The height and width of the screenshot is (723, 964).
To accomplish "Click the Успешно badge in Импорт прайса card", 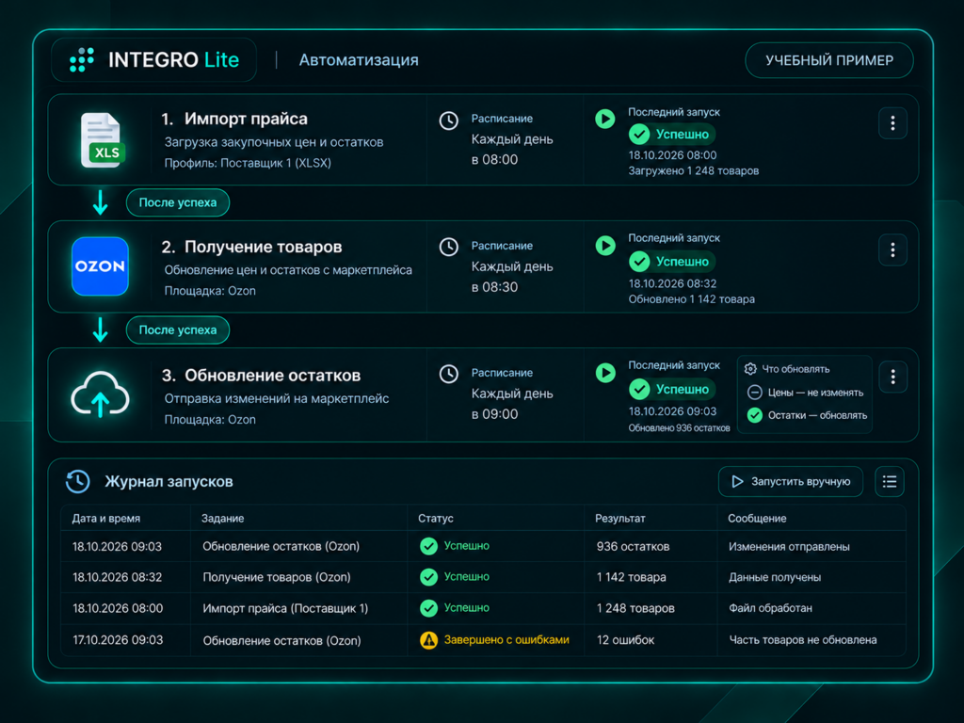I will 671,134.
